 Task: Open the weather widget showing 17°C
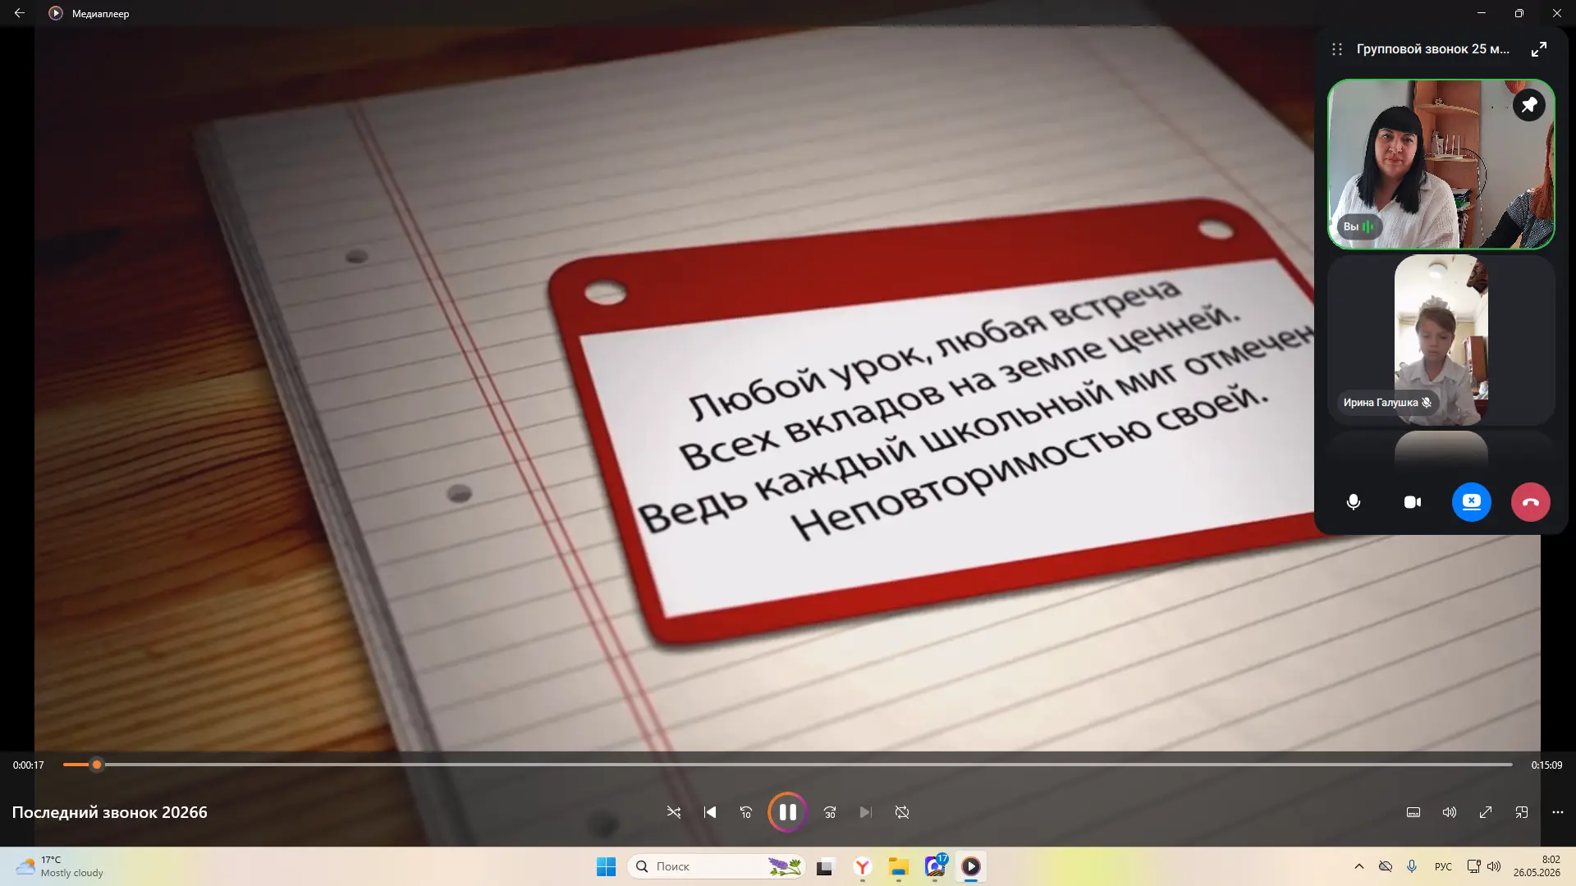pos(60,866)
